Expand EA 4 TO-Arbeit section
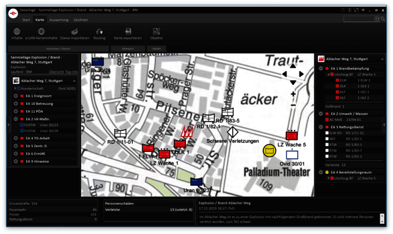Viewport: 393px width, 234px height. [15, 138]
